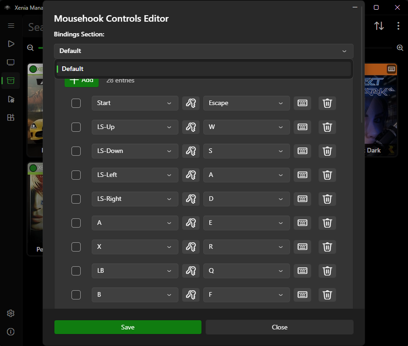Open the library archive icon in sidebar

pyautogui.click(x=11, y=81)
